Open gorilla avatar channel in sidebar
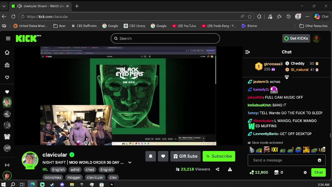 [x=7, y=136]
